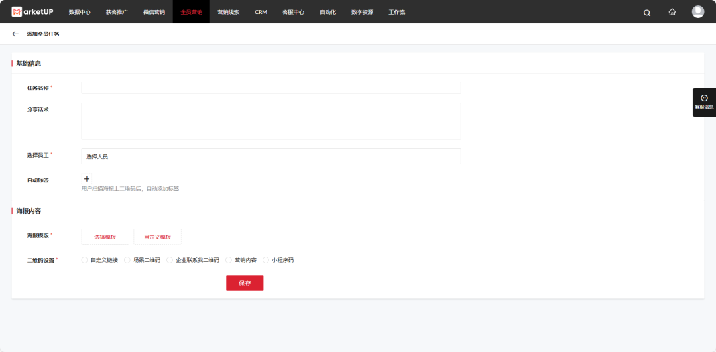Go to home via house icon
716x352 pixels.
click(x=672, y=13)
